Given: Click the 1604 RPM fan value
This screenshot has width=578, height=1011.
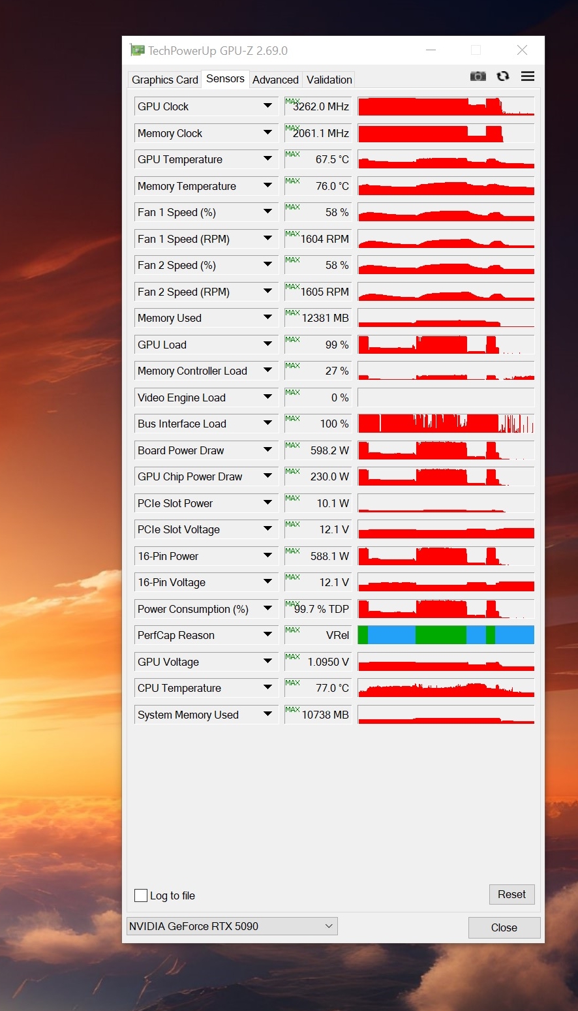Looking at the screenshot, I should (x=318, y=239).
